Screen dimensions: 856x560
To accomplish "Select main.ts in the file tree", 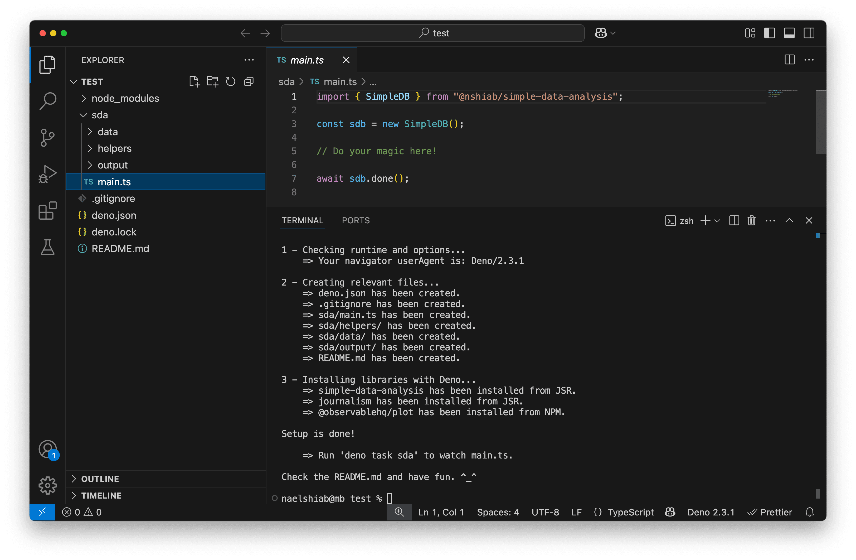I will pyautogui.click(x=166, y=182).
